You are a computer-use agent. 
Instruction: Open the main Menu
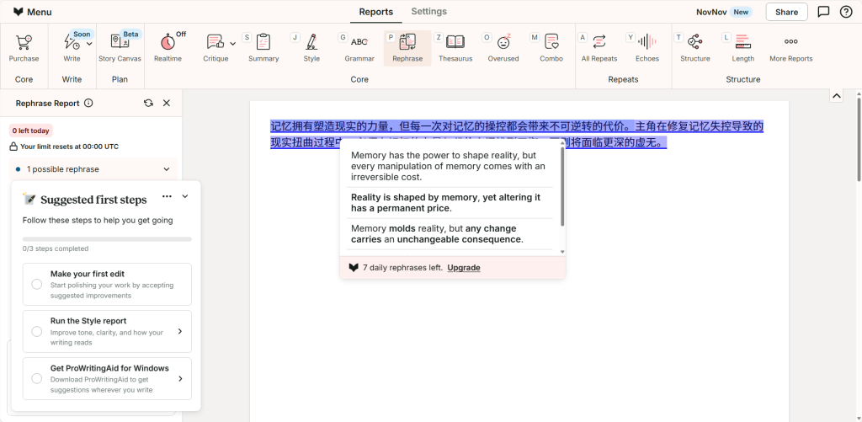32,12
